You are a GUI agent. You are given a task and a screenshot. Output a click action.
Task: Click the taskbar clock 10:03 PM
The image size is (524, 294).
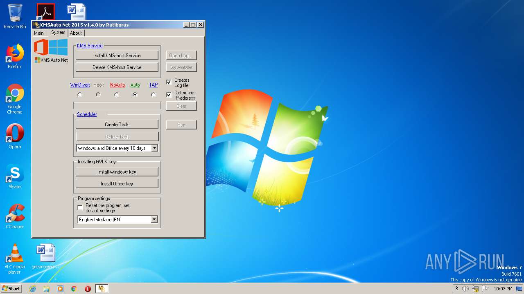503,289
